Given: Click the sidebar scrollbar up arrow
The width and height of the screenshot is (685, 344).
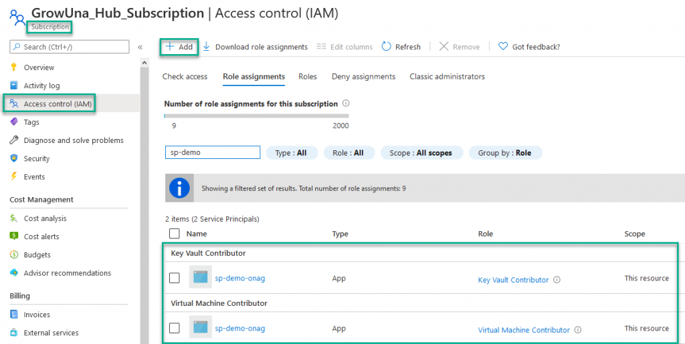Looking at the screenshot, I should [x=144, y=63].
